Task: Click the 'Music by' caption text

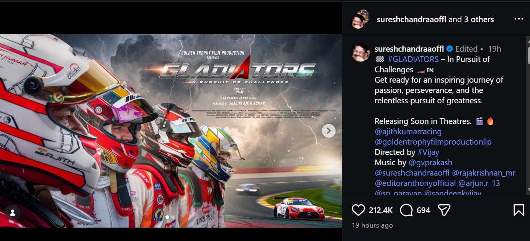Action: click(x=391, y=163)
